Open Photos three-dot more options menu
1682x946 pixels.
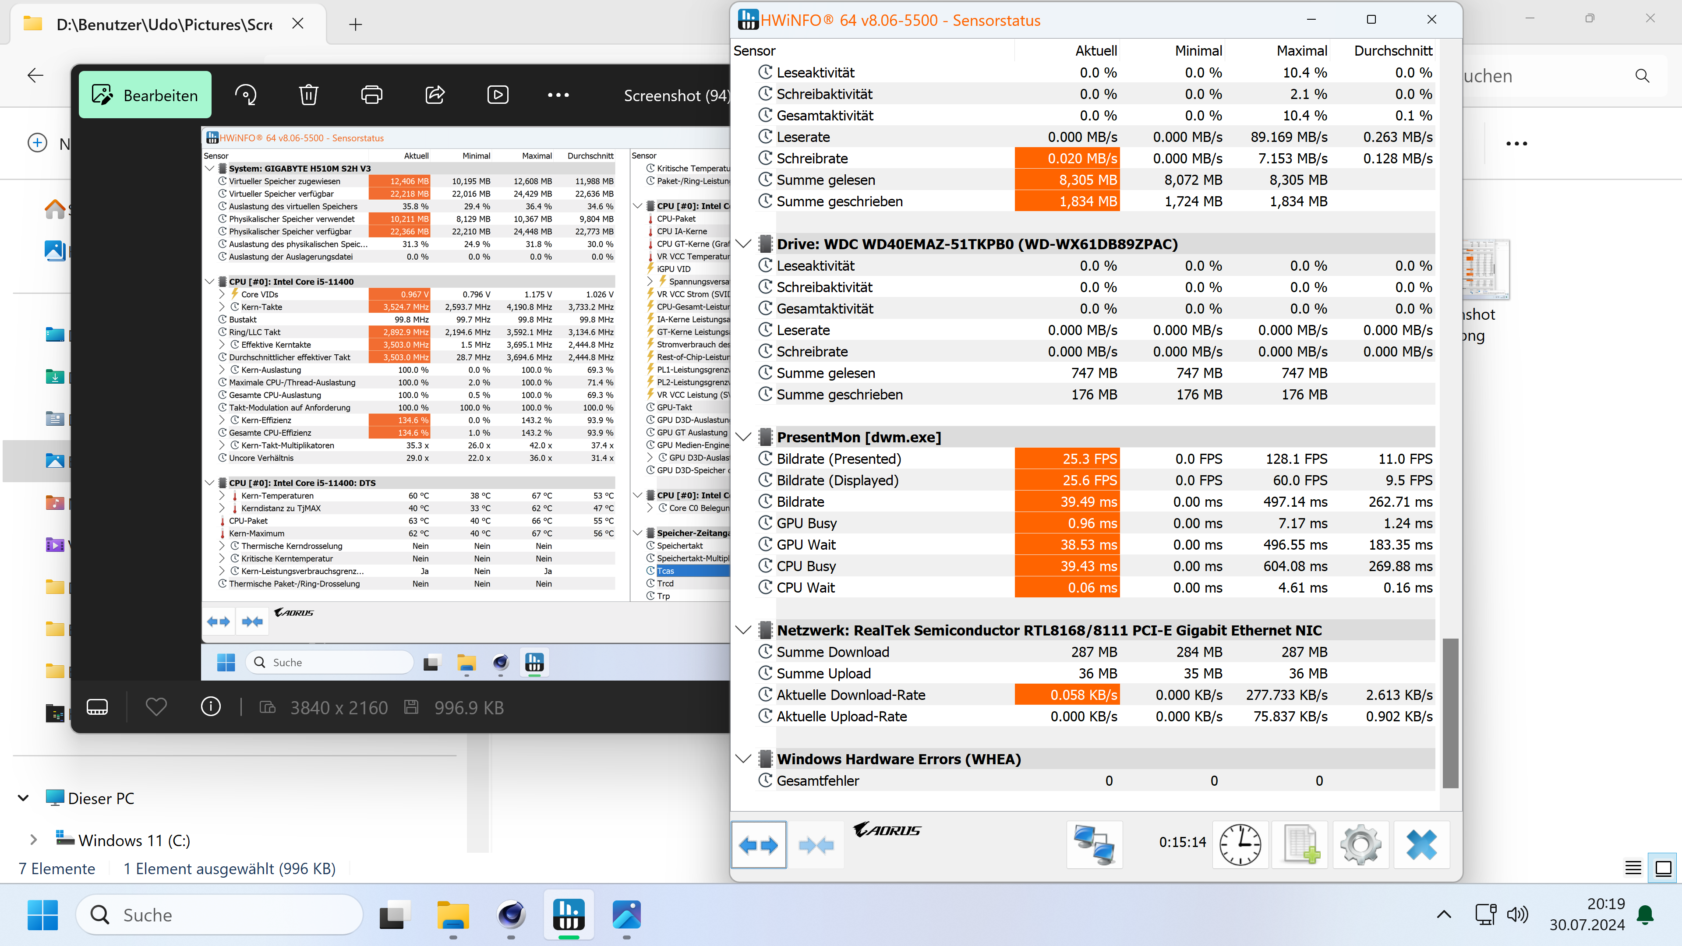tap(558, 95)
